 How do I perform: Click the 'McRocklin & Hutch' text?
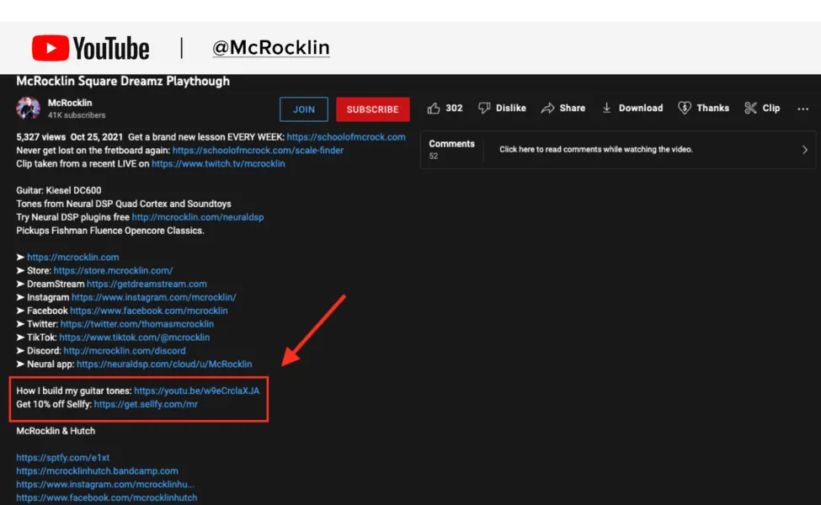pos(56,431)
